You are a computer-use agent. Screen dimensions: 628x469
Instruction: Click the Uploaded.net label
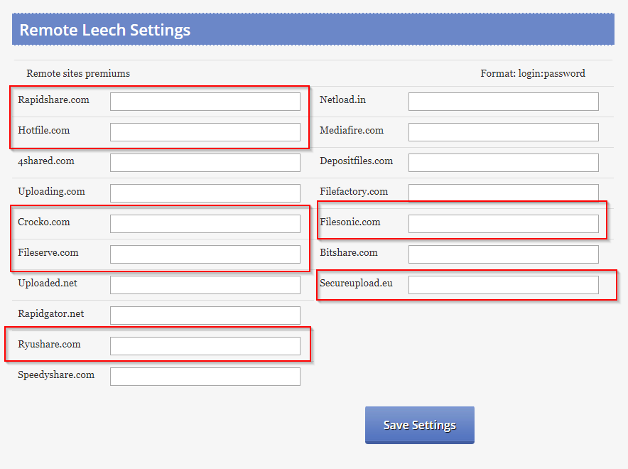[48, 283]
